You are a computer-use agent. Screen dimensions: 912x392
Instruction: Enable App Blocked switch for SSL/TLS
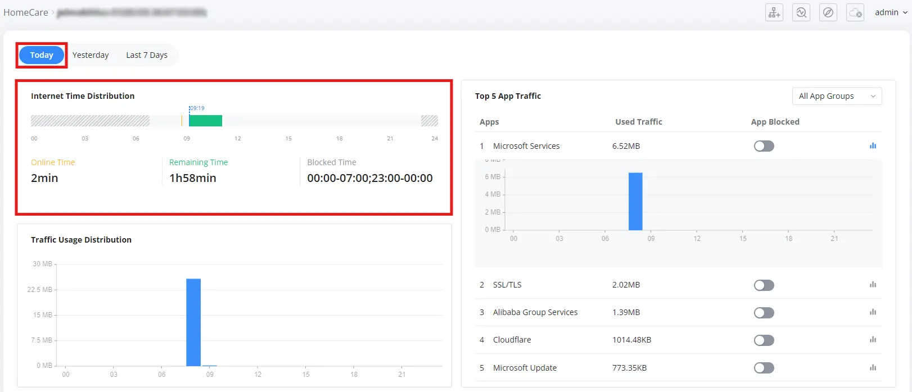pyautogui.click(x=764, y=285)
